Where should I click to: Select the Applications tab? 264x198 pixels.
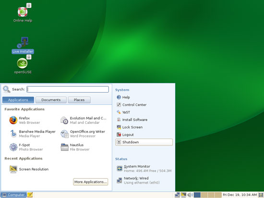tap(18, 100)
